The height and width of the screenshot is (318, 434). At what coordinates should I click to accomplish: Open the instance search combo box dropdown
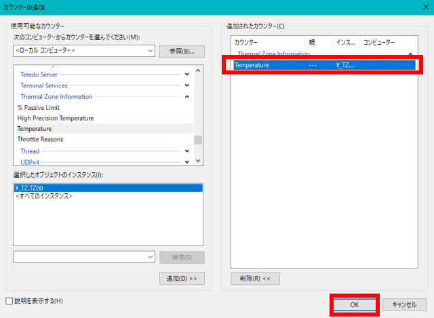coord(150,257)
